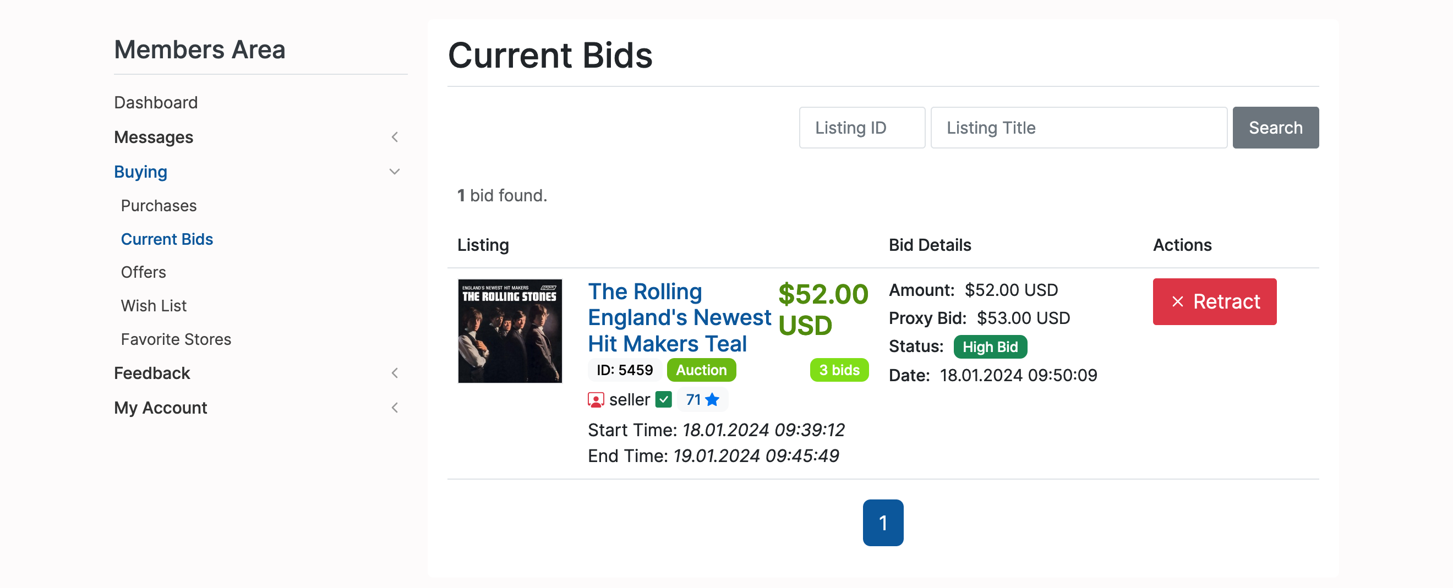Click the Rolling Stones album thumbnail
This screenshot has width=1453, height=588.
[x=510, y=331]
